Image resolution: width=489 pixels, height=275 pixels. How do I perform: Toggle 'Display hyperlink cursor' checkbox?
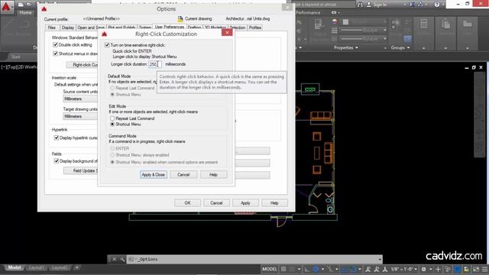[56, 137]
